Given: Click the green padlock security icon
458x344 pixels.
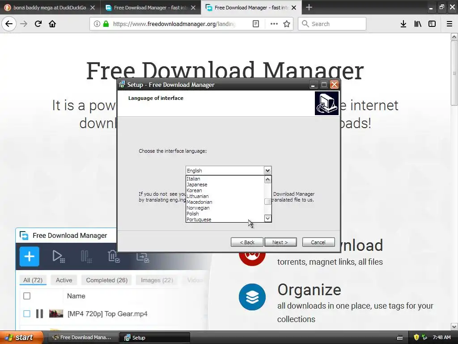Looking at the screenshot, I should coord(106,24).
